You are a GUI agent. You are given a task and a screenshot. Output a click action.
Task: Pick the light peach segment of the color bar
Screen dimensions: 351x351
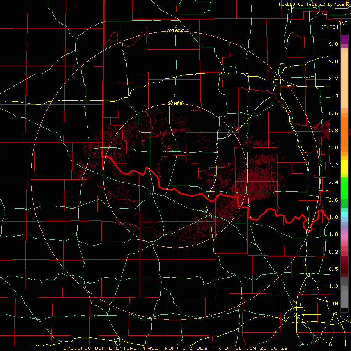pos(344,80)
